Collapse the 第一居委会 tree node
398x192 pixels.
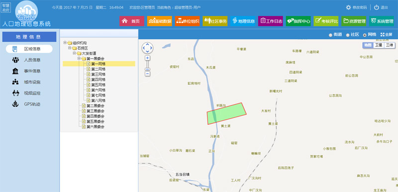[x=79, y=59]
